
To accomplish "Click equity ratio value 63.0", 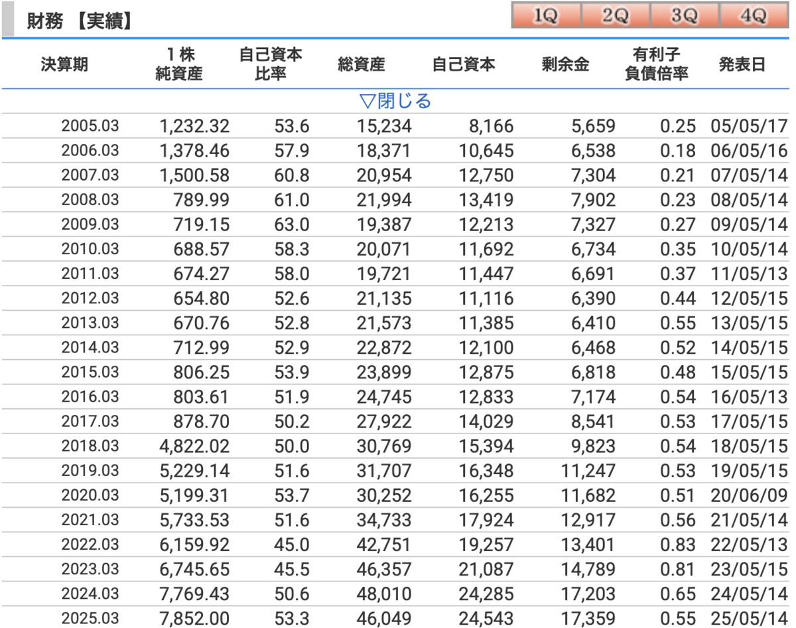I will [x=292, y=224].
